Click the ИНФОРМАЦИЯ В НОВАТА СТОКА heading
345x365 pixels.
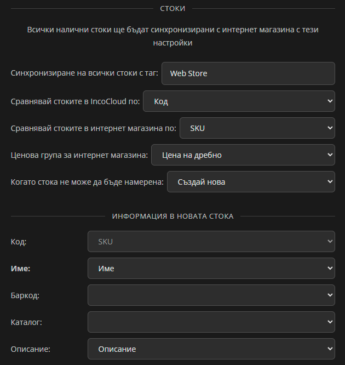tap(173, 216)
